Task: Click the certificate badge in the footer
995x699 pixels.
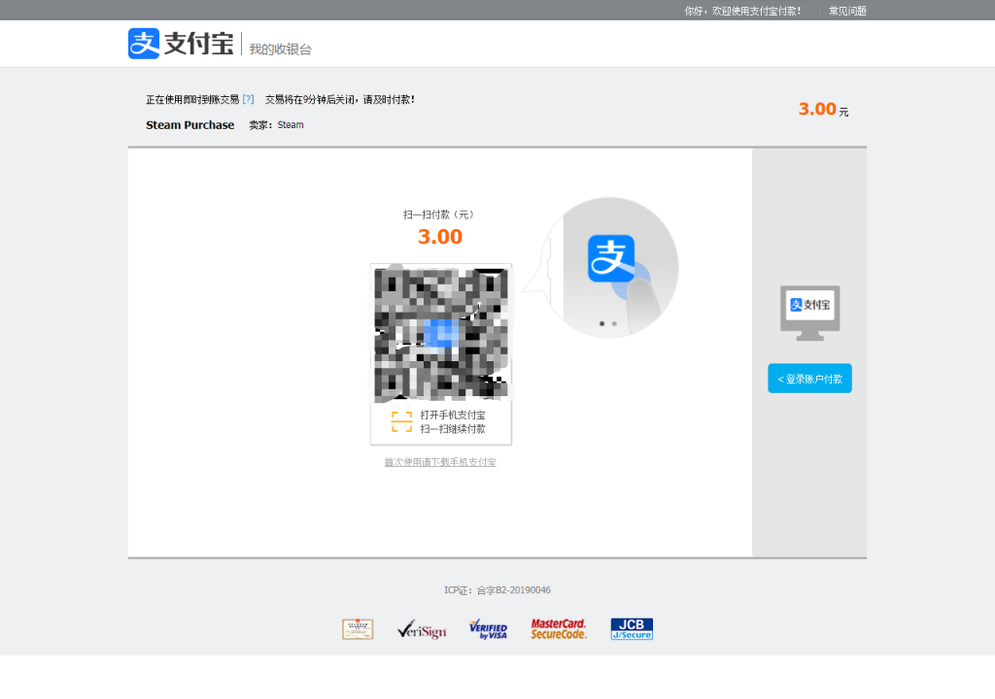Action: click(x=358, y=629)
